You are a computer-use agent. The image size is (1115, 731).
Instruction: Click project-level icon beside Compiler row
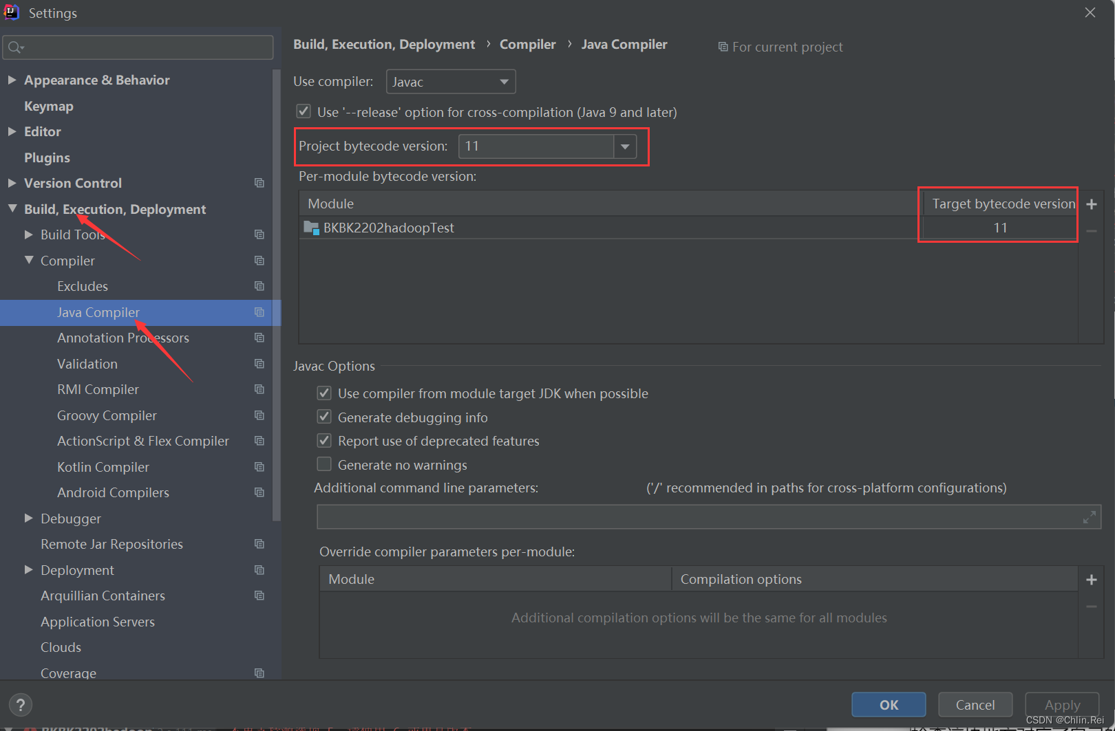point(259,261)
